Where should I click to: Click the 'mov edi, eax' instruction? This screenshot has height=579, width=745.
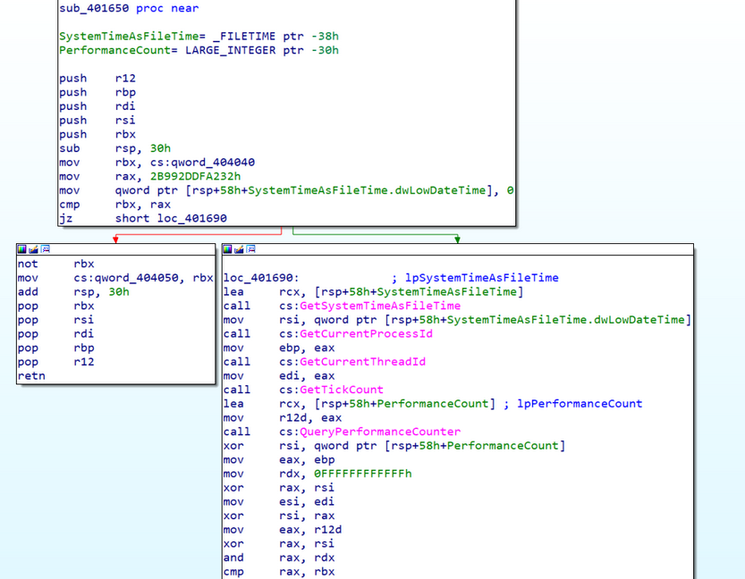click(279, 376)
